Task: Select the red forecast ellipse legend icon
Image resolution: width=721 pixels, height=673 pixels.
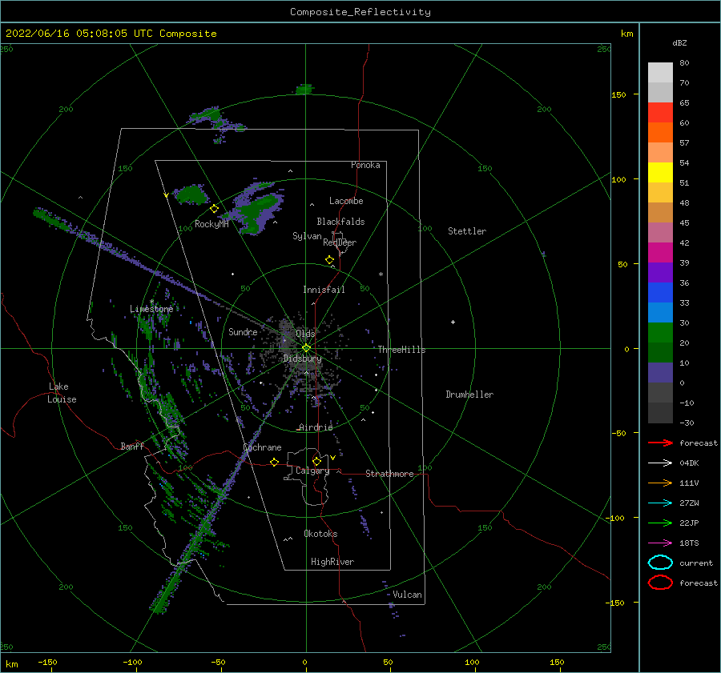Action: (660, 583)
